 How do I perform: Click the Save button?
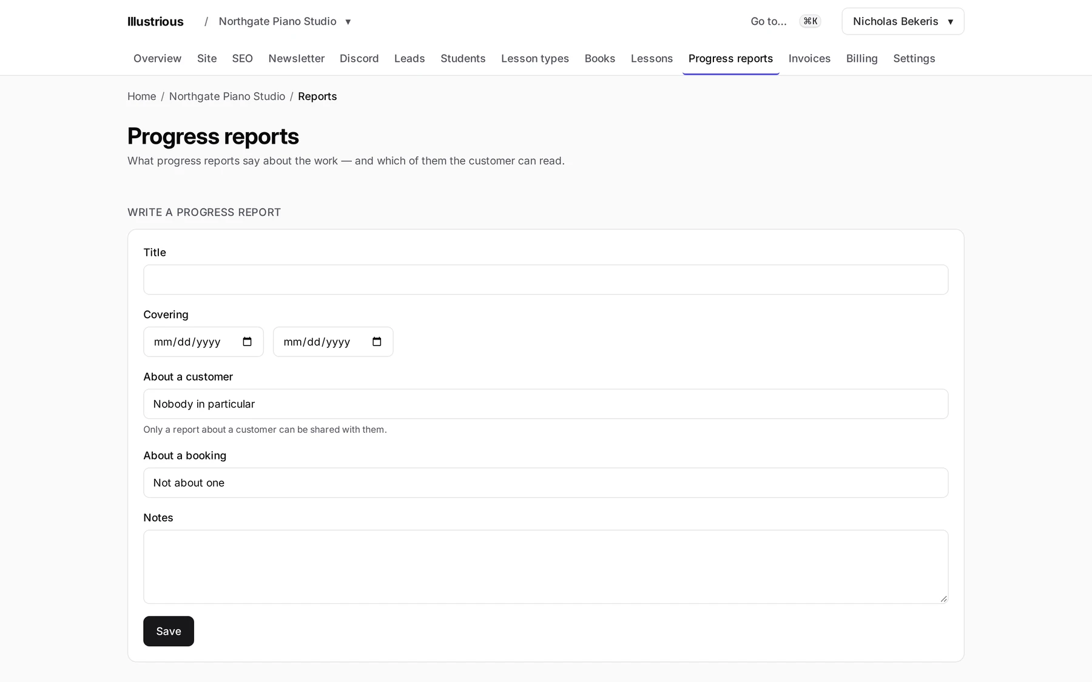(x=169, y=631)
